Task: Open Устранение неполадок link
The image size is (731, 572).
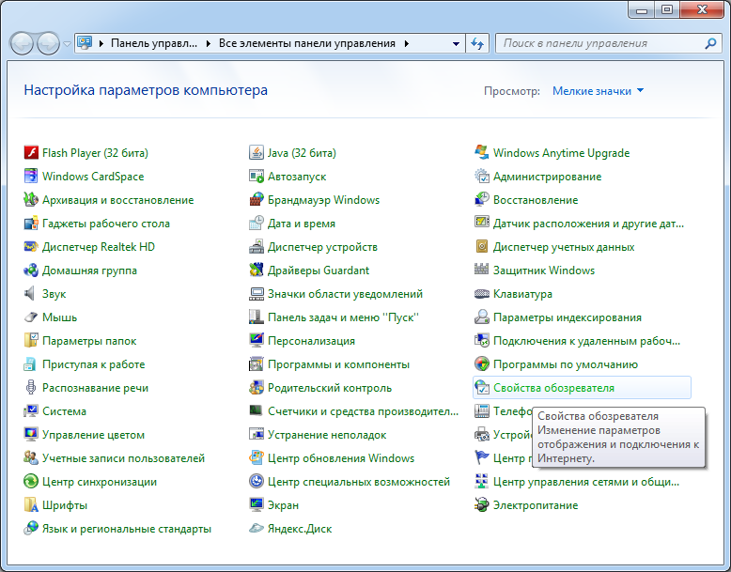Action: [x=327, y=435]
